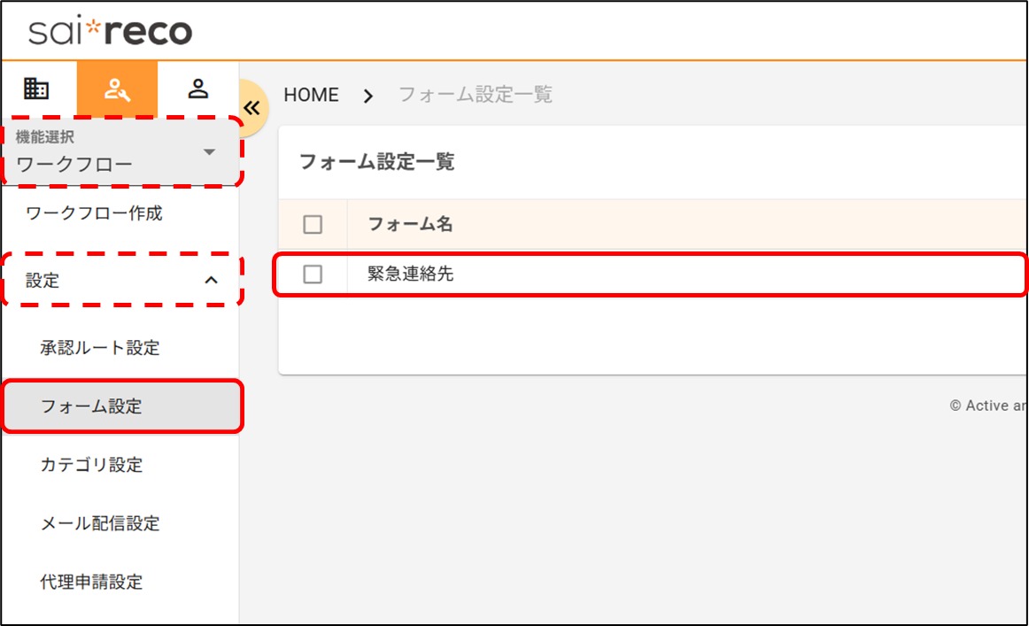Click the sai*reco logo
The image size is (1029, 626).
110,32
